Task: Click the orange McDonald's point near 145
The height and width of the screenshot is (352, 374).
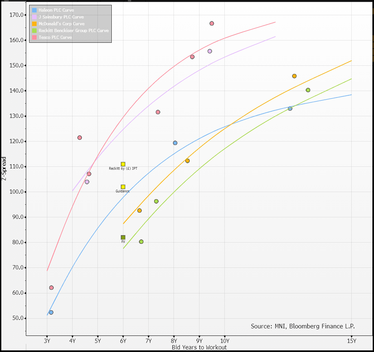Action: 294,76
